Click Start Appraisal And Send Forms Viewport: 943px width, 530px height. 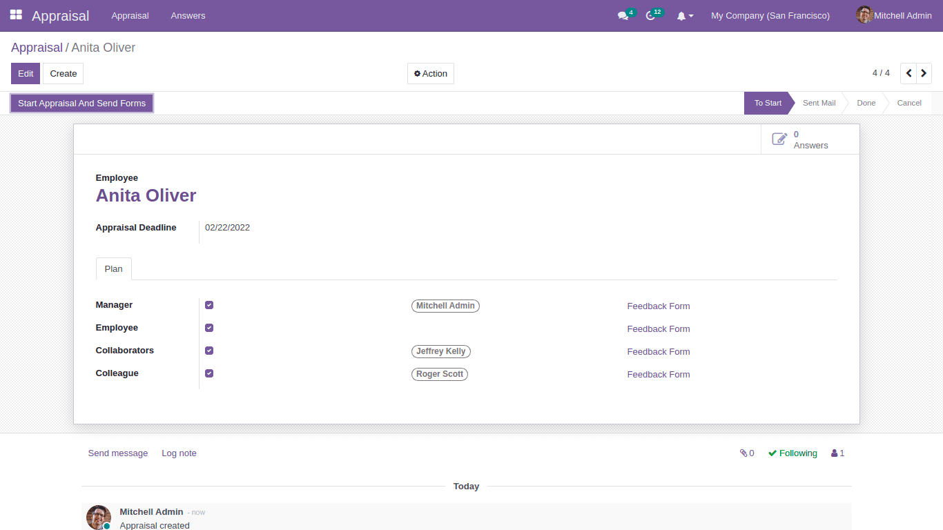point(81,103)
